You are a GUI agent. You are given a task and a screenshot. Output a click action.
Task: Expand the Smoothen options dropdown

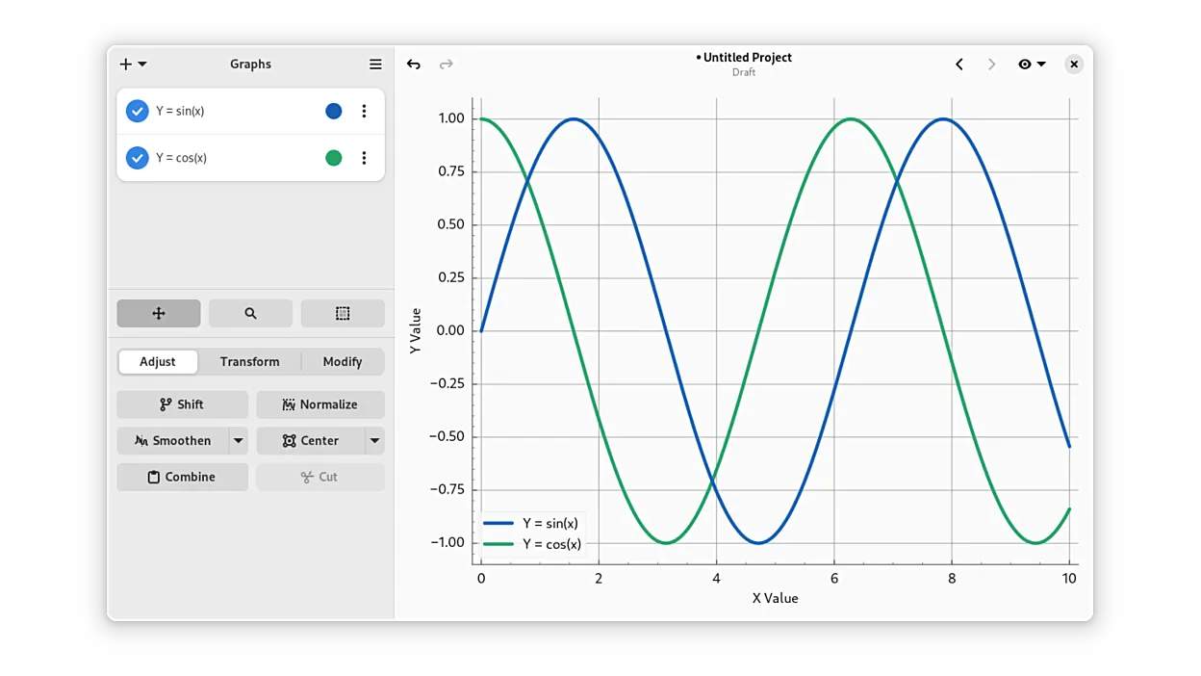(237, 440)
